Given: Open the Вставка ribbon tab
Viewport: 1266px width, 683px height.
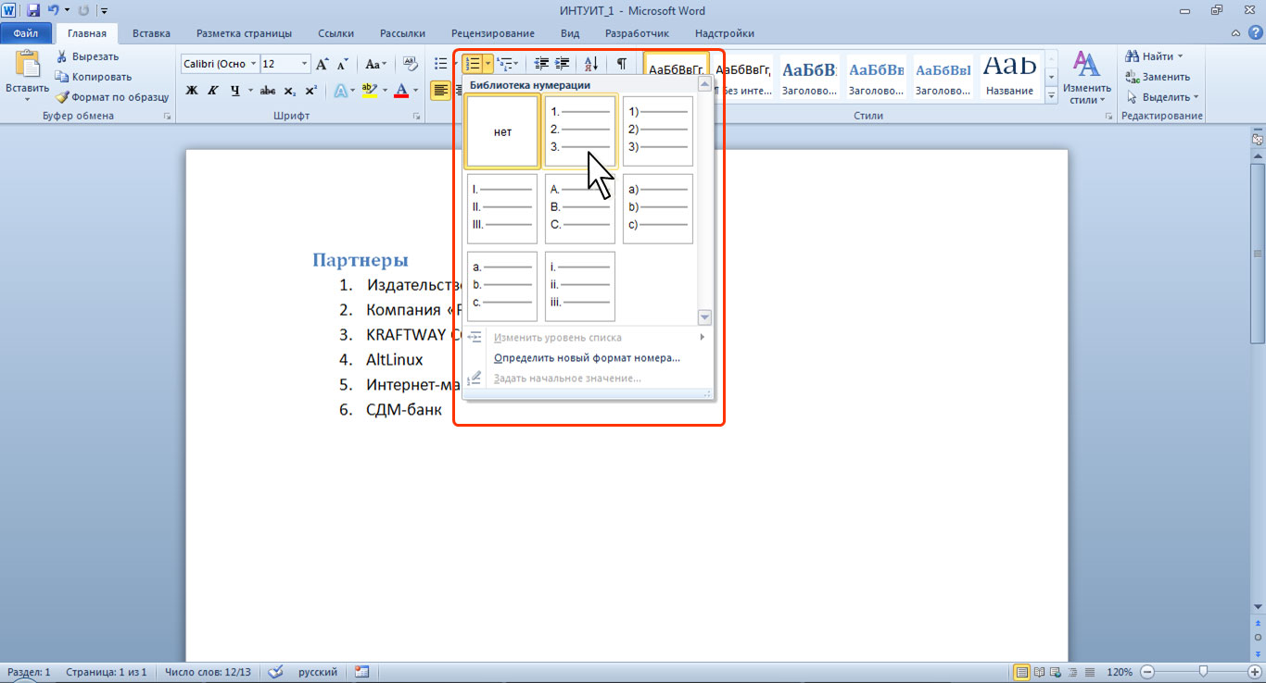Looking at the screenshot, I should pyautogui.click(x=151, y=33).
